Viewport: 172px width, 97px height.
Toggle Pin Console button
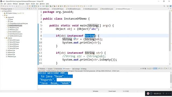pyautogui.click(x=159, y=68)
